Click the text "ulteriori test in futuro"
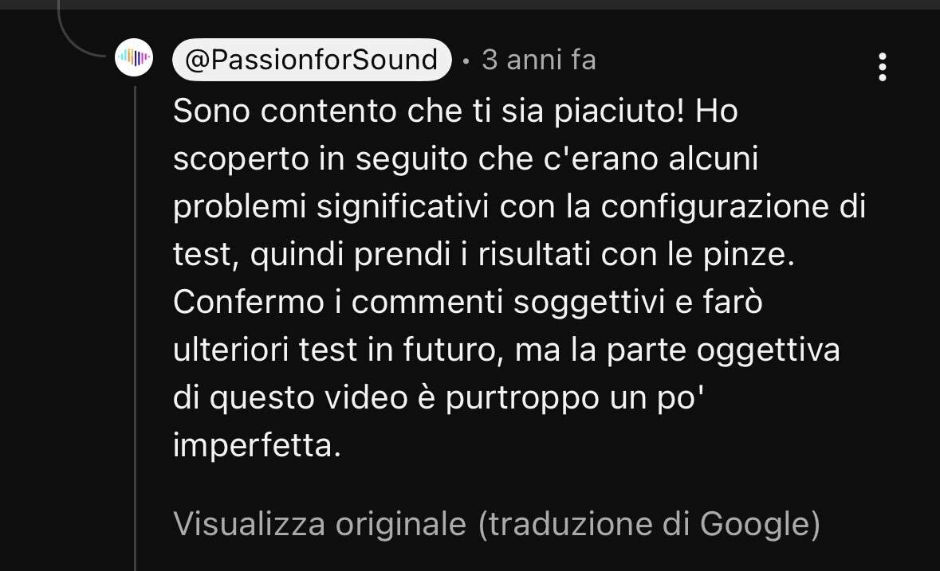This screenshot has height=571, width=940. (336, 351)
